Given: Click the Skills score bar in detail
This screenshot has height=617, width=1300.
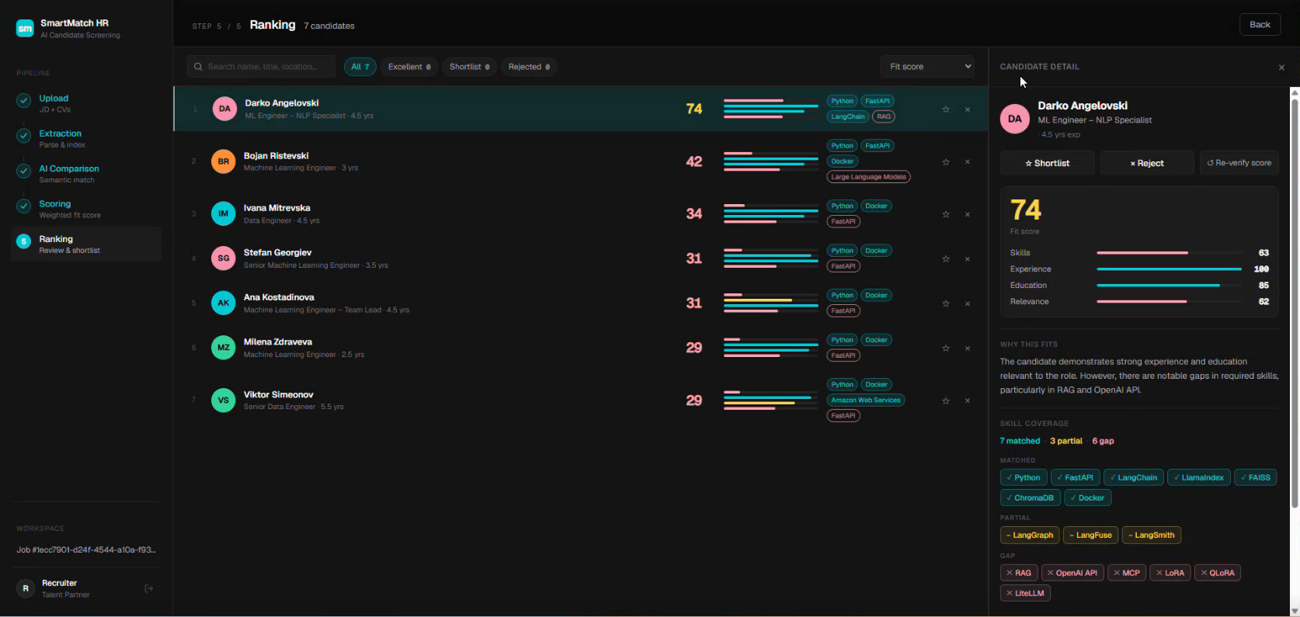Looking at the screenshot, I should 1169,253.
